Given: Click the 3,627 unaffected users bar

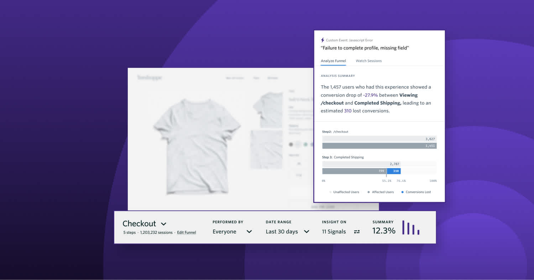Looking at the screenshot, I should tap(379, 139).
